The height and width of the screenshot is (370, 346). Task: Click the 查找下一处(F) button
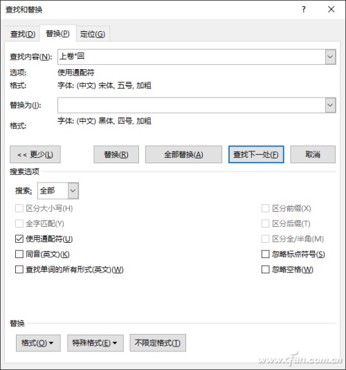[256, 154]
